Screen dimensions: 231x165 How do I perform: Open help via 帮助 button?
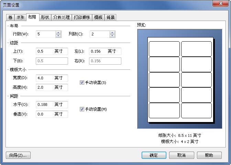click(x=209, y=155)
